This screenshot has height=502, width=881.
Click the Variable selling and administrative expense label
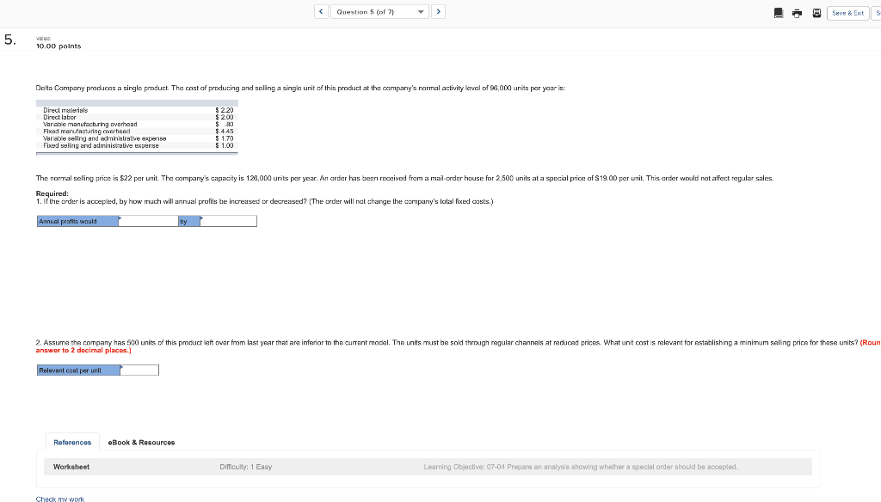point(104,138)
